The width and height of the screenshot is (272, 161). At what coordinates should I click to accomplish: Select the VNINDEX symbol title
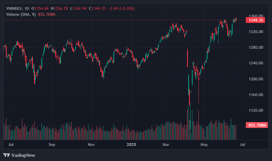pos(14,9)
